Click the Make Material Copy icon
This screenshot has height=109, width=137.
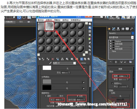point(58,59)
